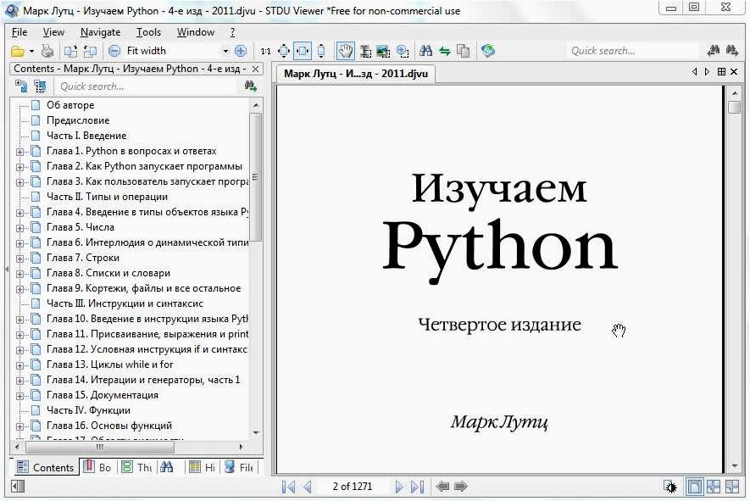750x501 pixels.
Task: Click search previous binoculars icon at top right
Action: tap(714, 50)
